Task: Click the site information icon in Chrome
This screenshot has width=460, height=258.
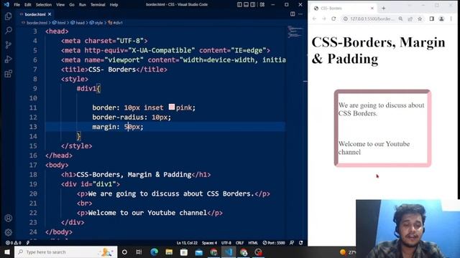Action: click(x=346, y=19)
